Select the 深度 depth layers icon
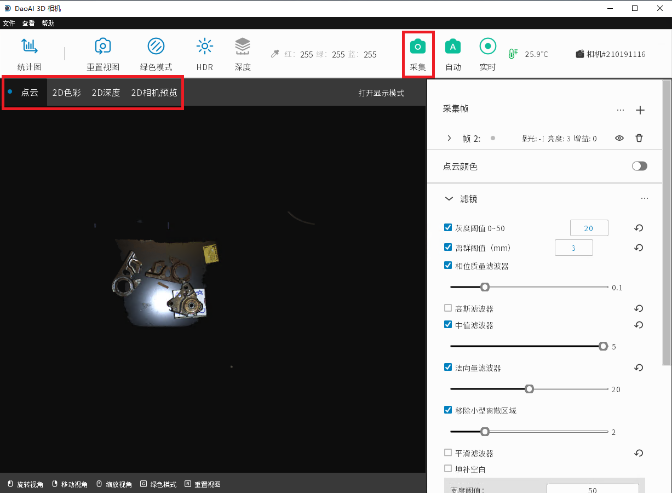672x493 pixels. (243, 47)
